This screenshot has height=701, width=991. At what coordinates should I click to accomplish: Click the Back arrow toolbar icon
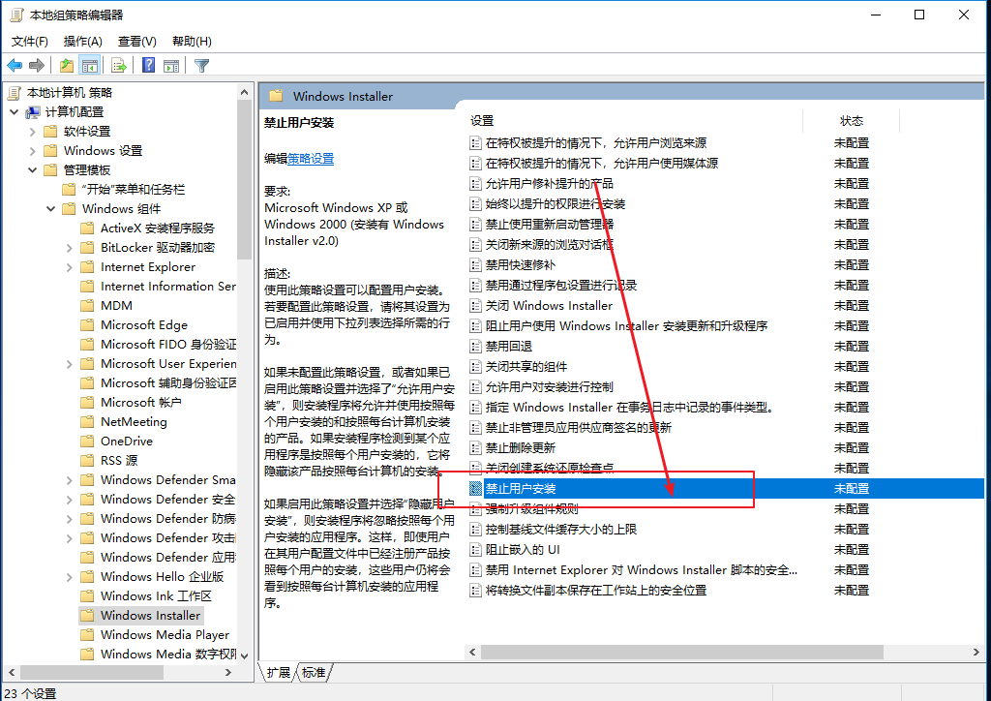15,66
